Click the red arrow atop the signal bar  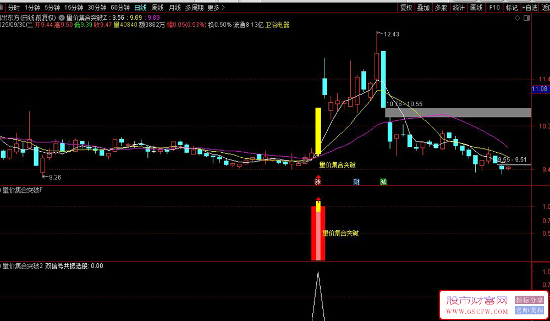(318, 199)
